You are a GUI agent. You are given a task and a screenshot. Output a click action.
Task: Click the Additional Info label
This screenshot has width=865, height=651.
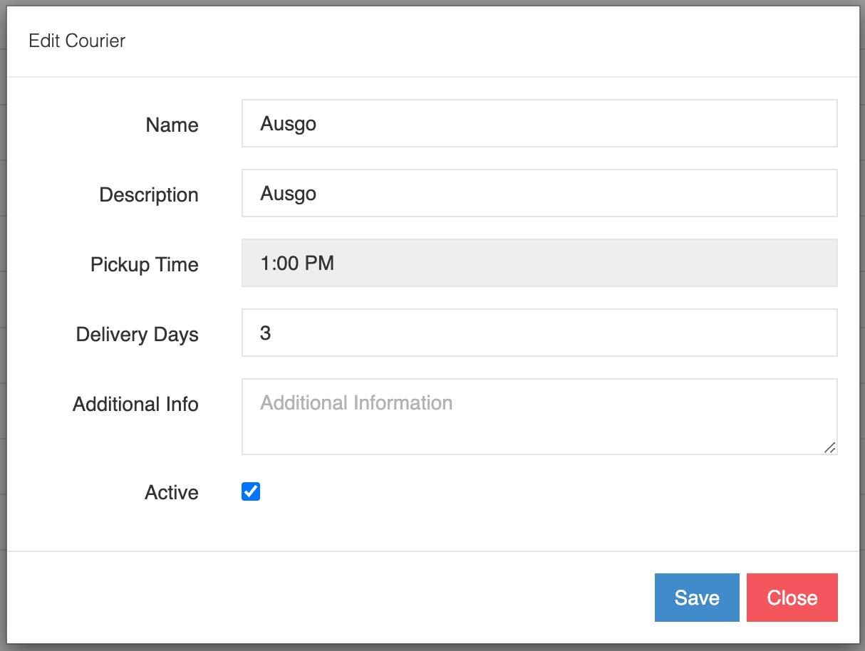[x=135, y=404]
